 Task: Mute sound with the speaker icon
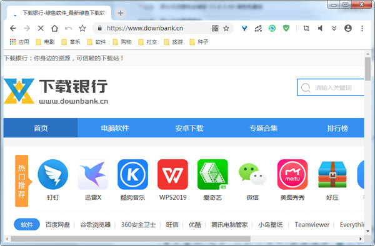tap(320, 28)
